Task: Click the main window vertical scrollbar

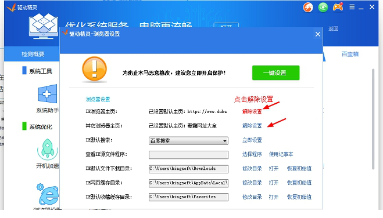Action: (373, 119)
